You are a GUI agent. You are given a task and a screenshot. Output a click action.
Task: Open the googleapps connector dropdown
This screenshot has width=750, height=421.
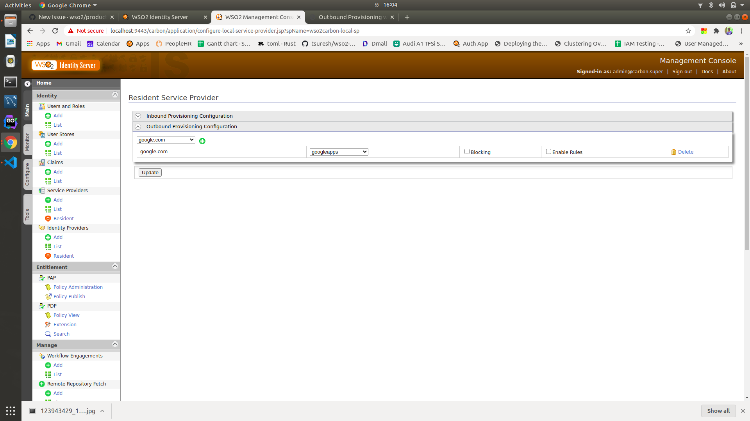[x=338, y=152]
